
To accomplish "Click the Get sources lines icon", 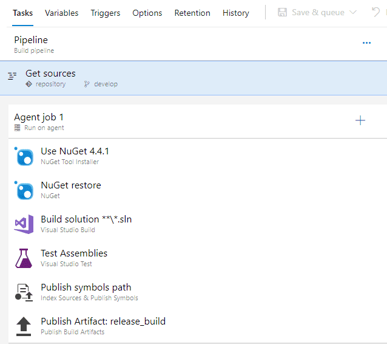I will coord(12,76).
